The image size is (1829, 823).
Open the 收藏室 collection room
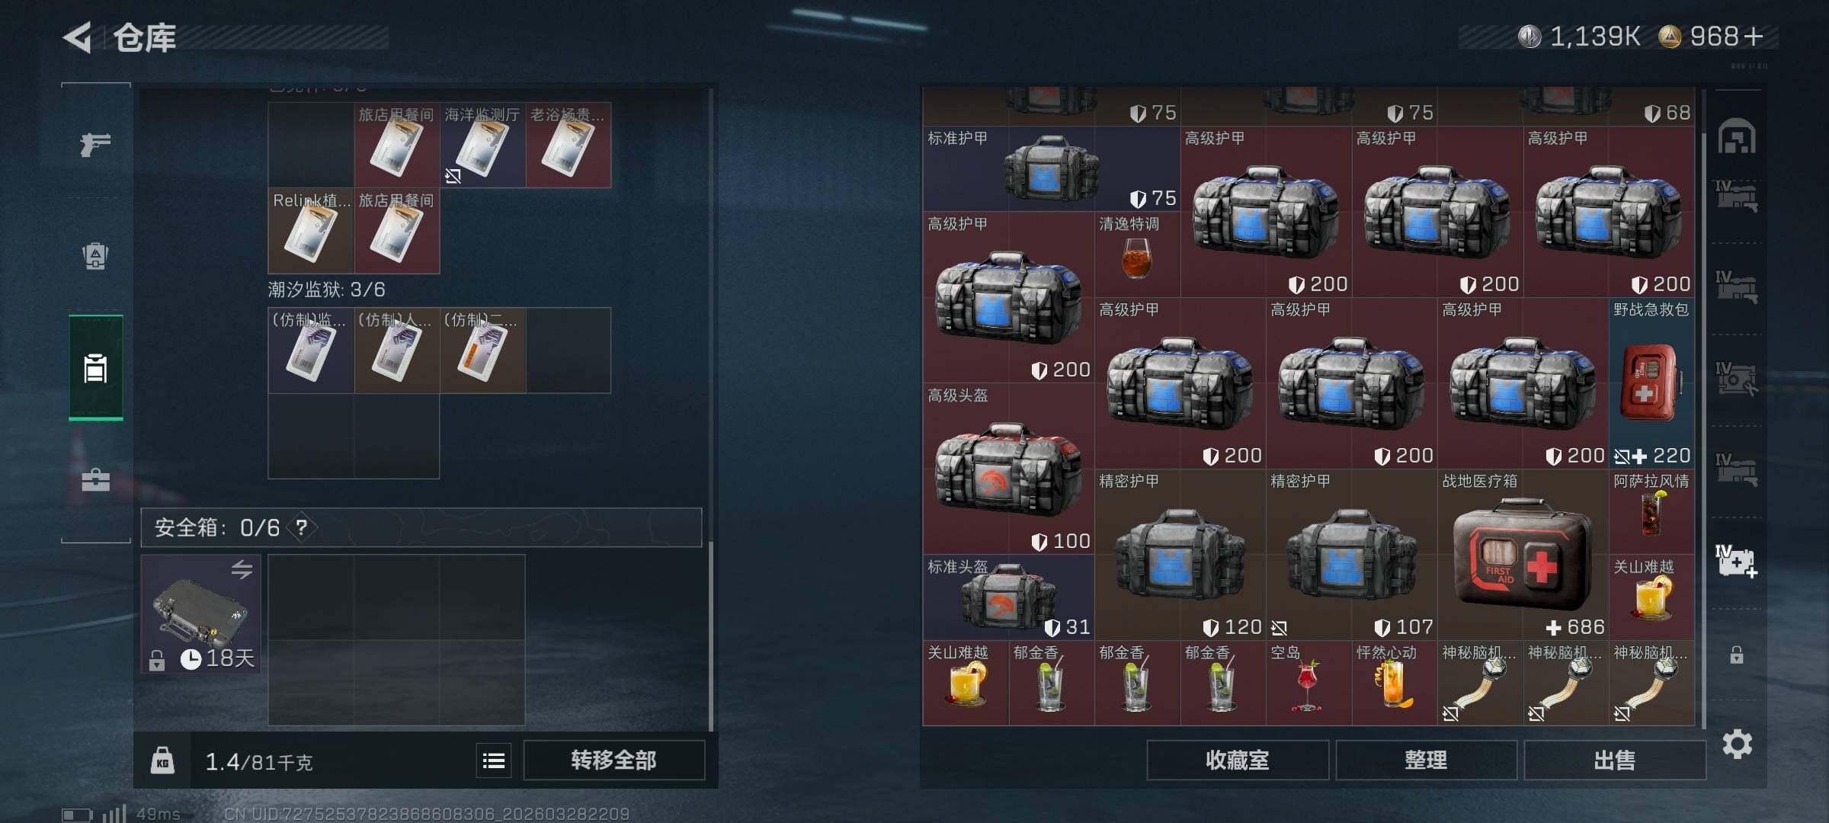pyautogui.click(x=1238, y=761)
